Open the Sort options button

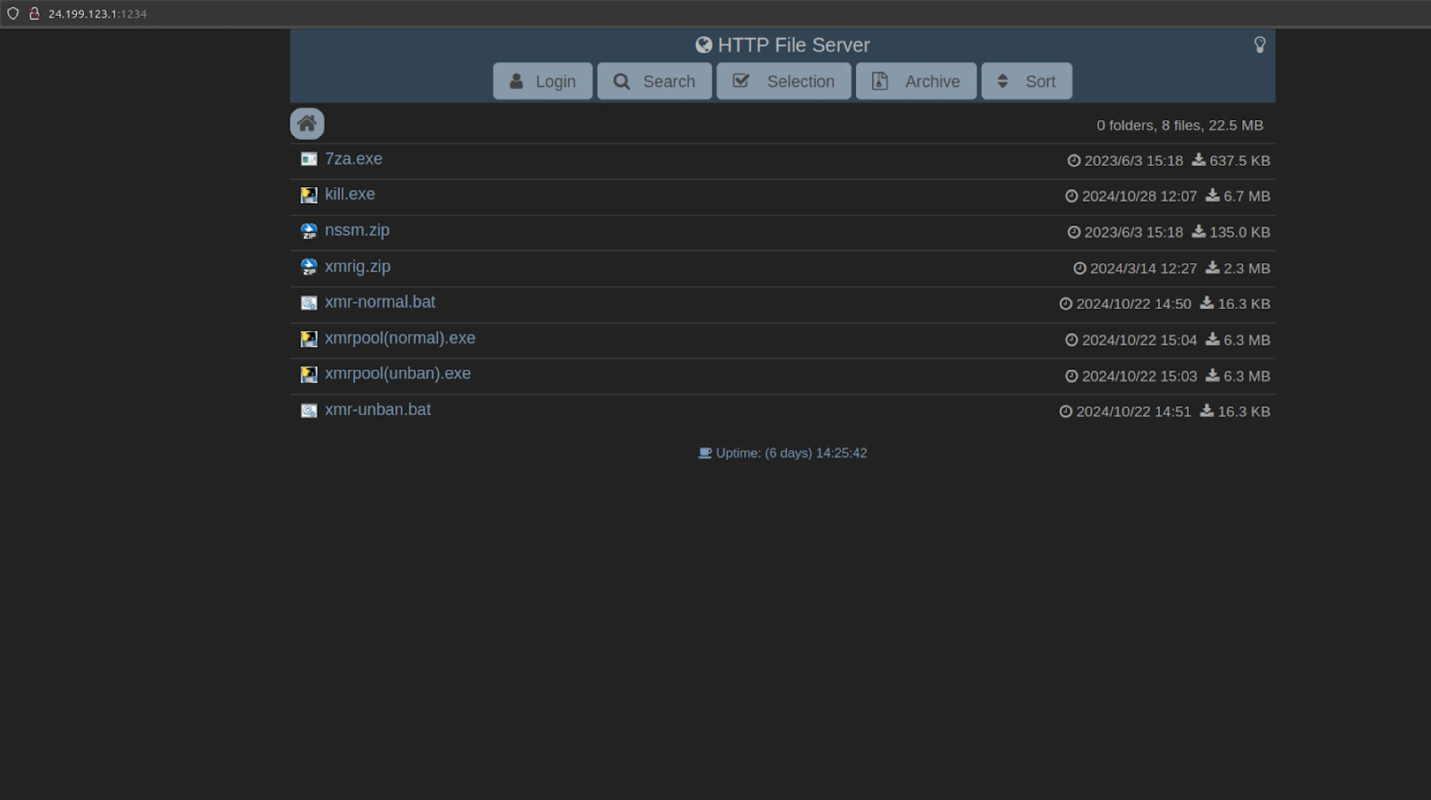pyautogui.click(x=1027, y=81)
